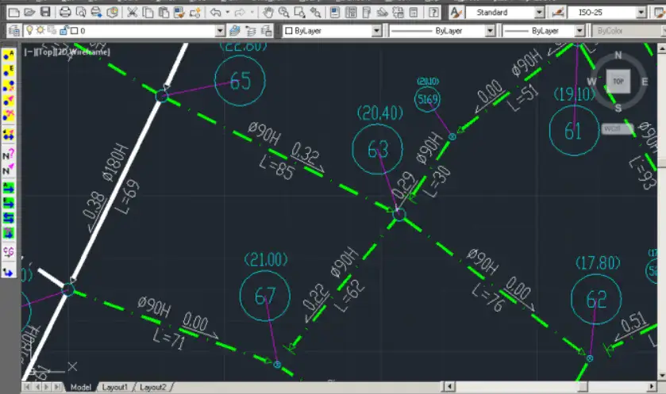Switch to the Layout2 tab

153,387
